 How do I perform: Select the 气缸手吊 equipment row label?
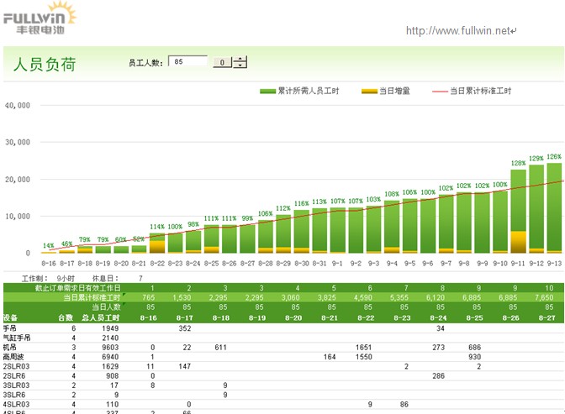pyautogui.click(x=17, y=337)
